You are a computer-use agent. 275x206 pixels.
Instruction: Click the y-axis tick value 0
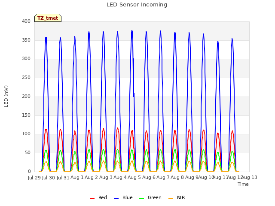pyautogui.click(x=29, y=172)
